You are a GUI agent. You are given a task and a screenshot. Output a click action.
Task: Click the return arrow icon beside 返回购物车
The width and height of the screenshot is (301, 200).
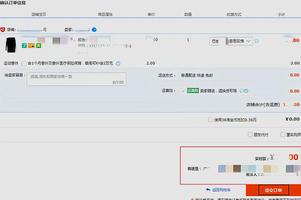point(208,189)
